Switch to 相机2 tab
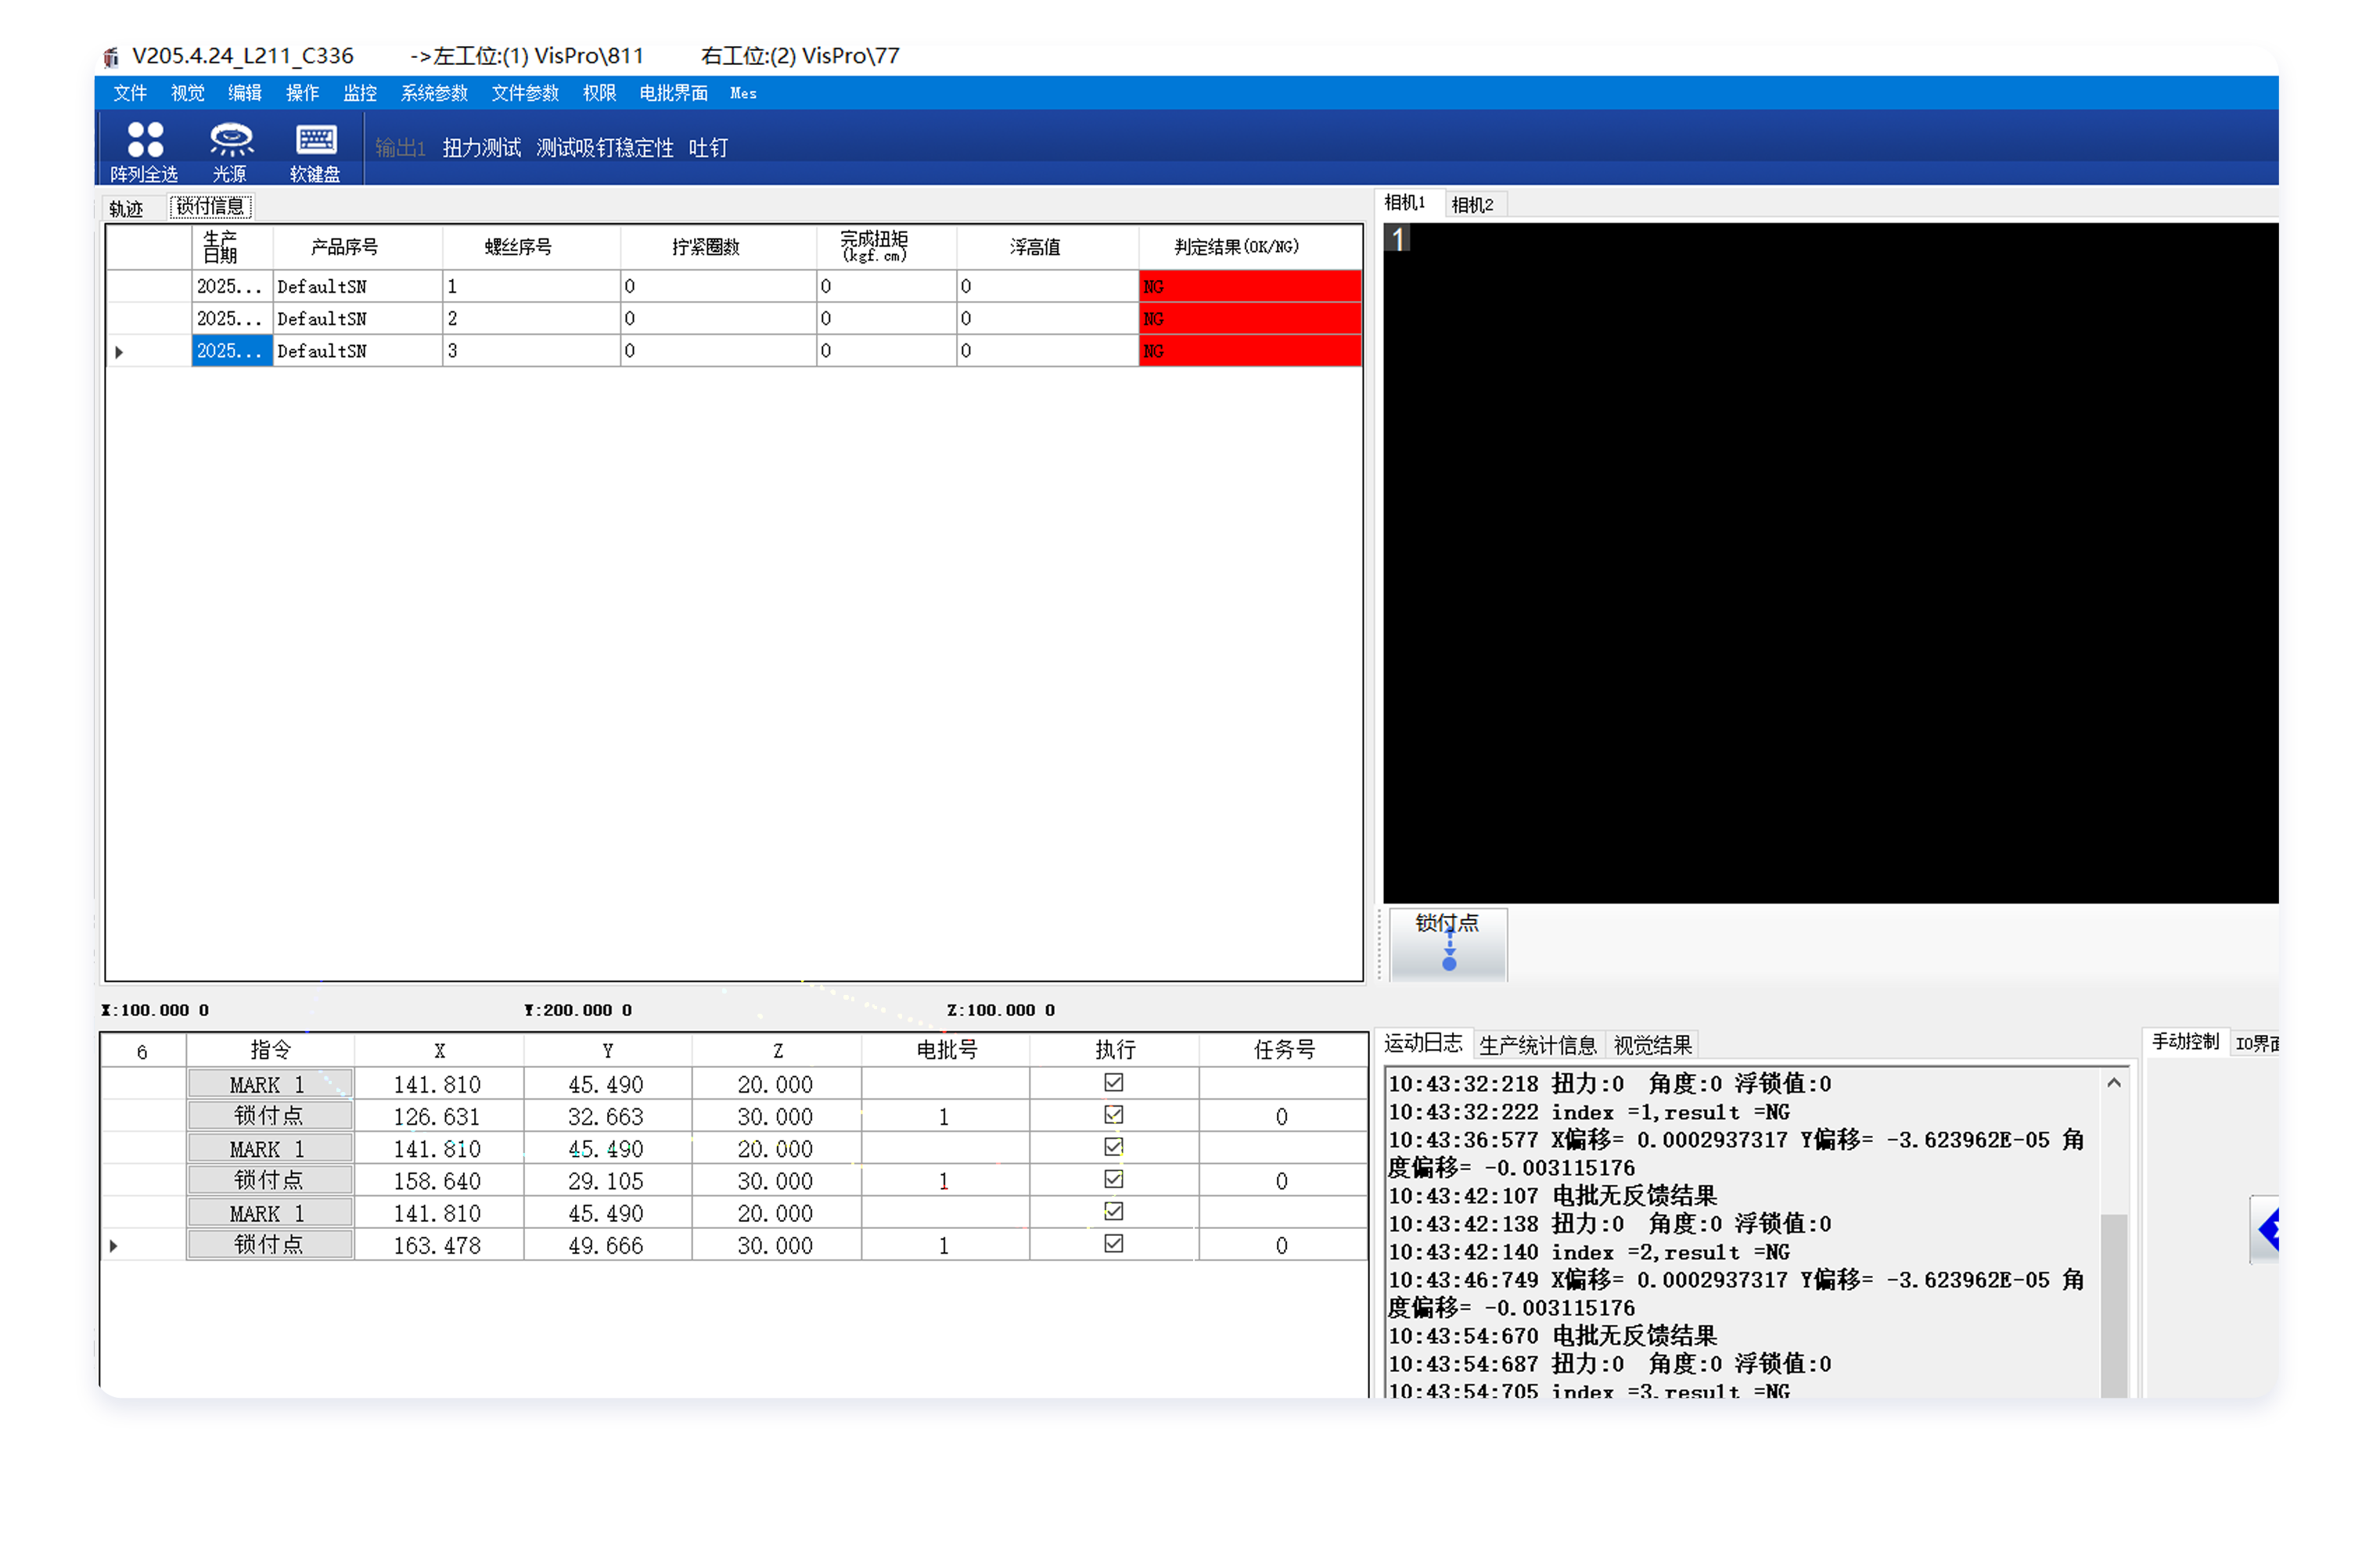 [x=1472, y=205]
